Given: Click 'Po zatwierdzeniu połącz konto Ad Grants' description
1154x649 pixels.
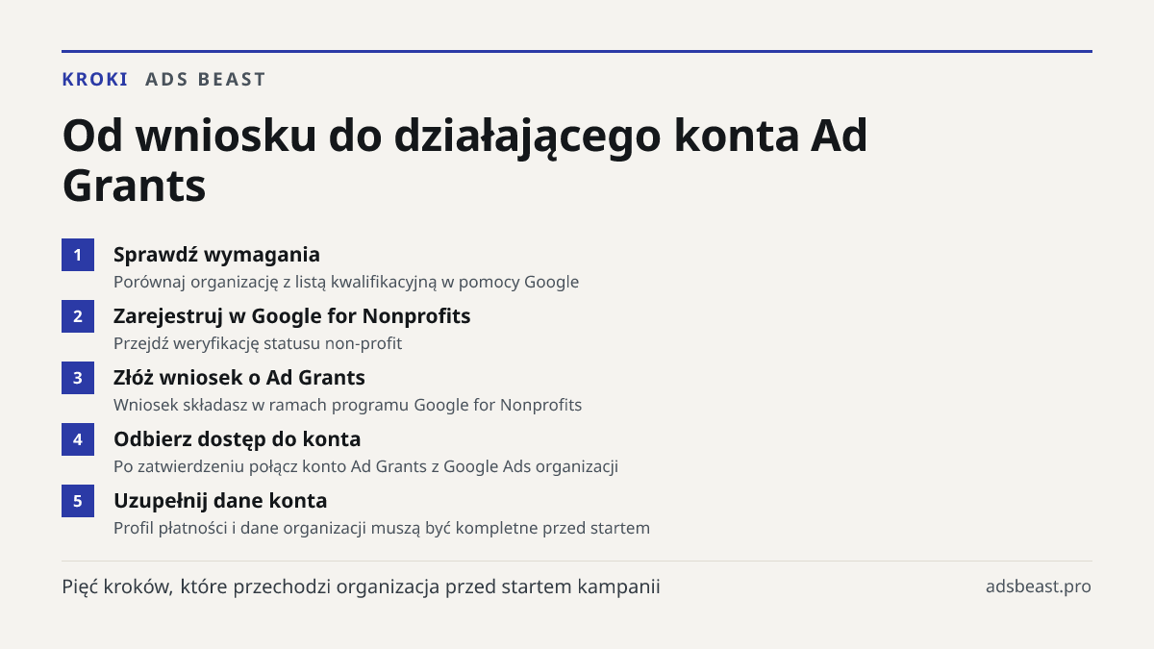Looking at the screenshot, I should coord(365,467).
